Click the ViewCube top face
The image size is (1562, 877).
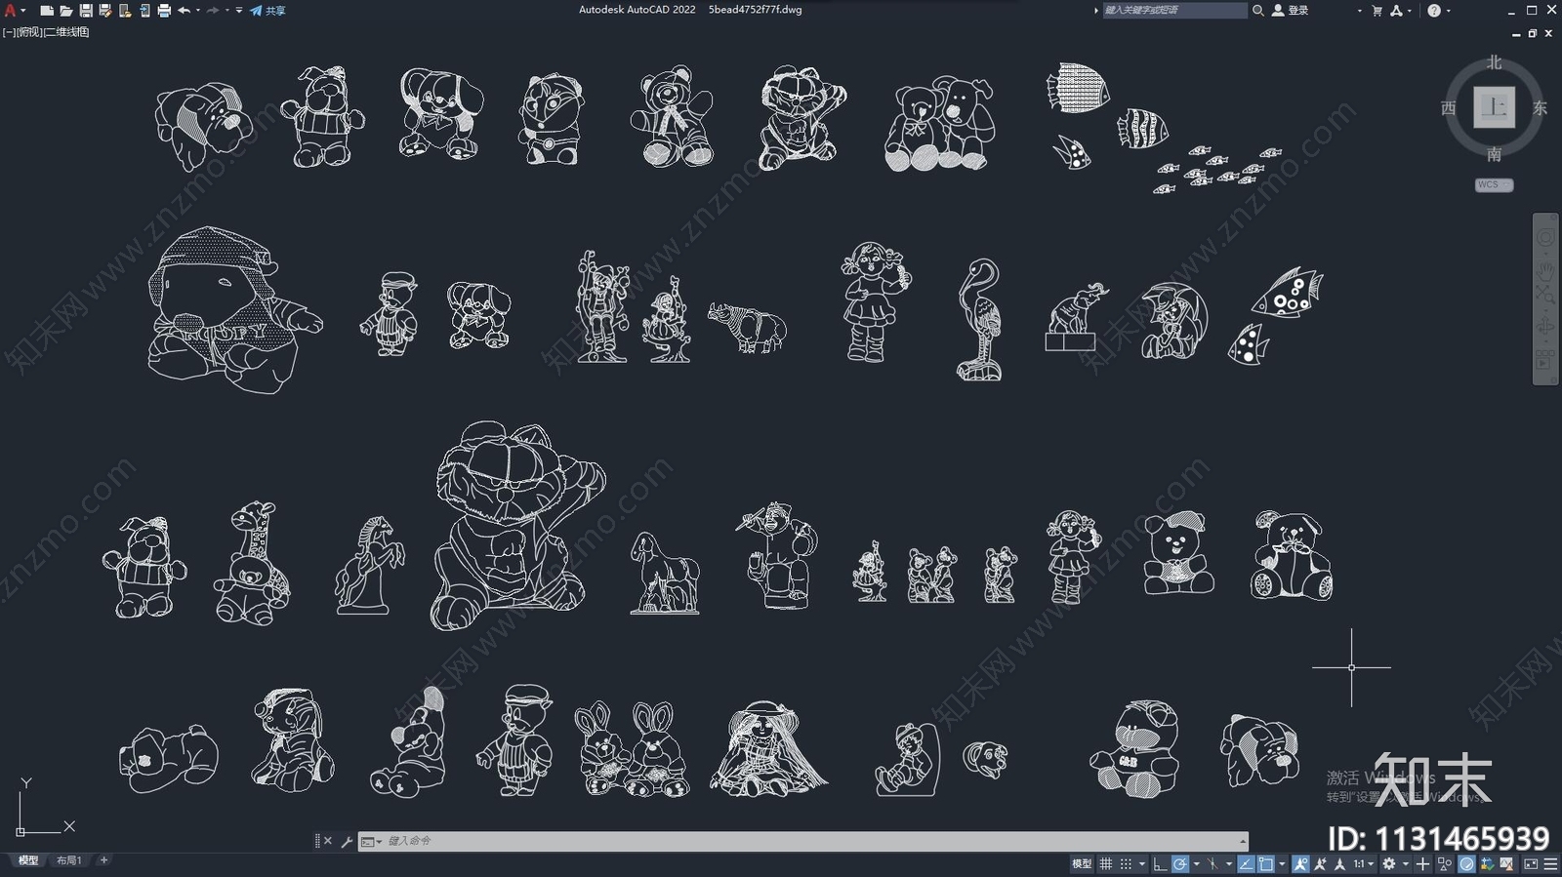coord(1494,107)
